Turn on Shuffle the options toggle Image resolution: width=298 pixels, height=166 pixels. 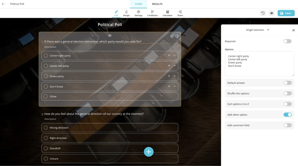287,93
